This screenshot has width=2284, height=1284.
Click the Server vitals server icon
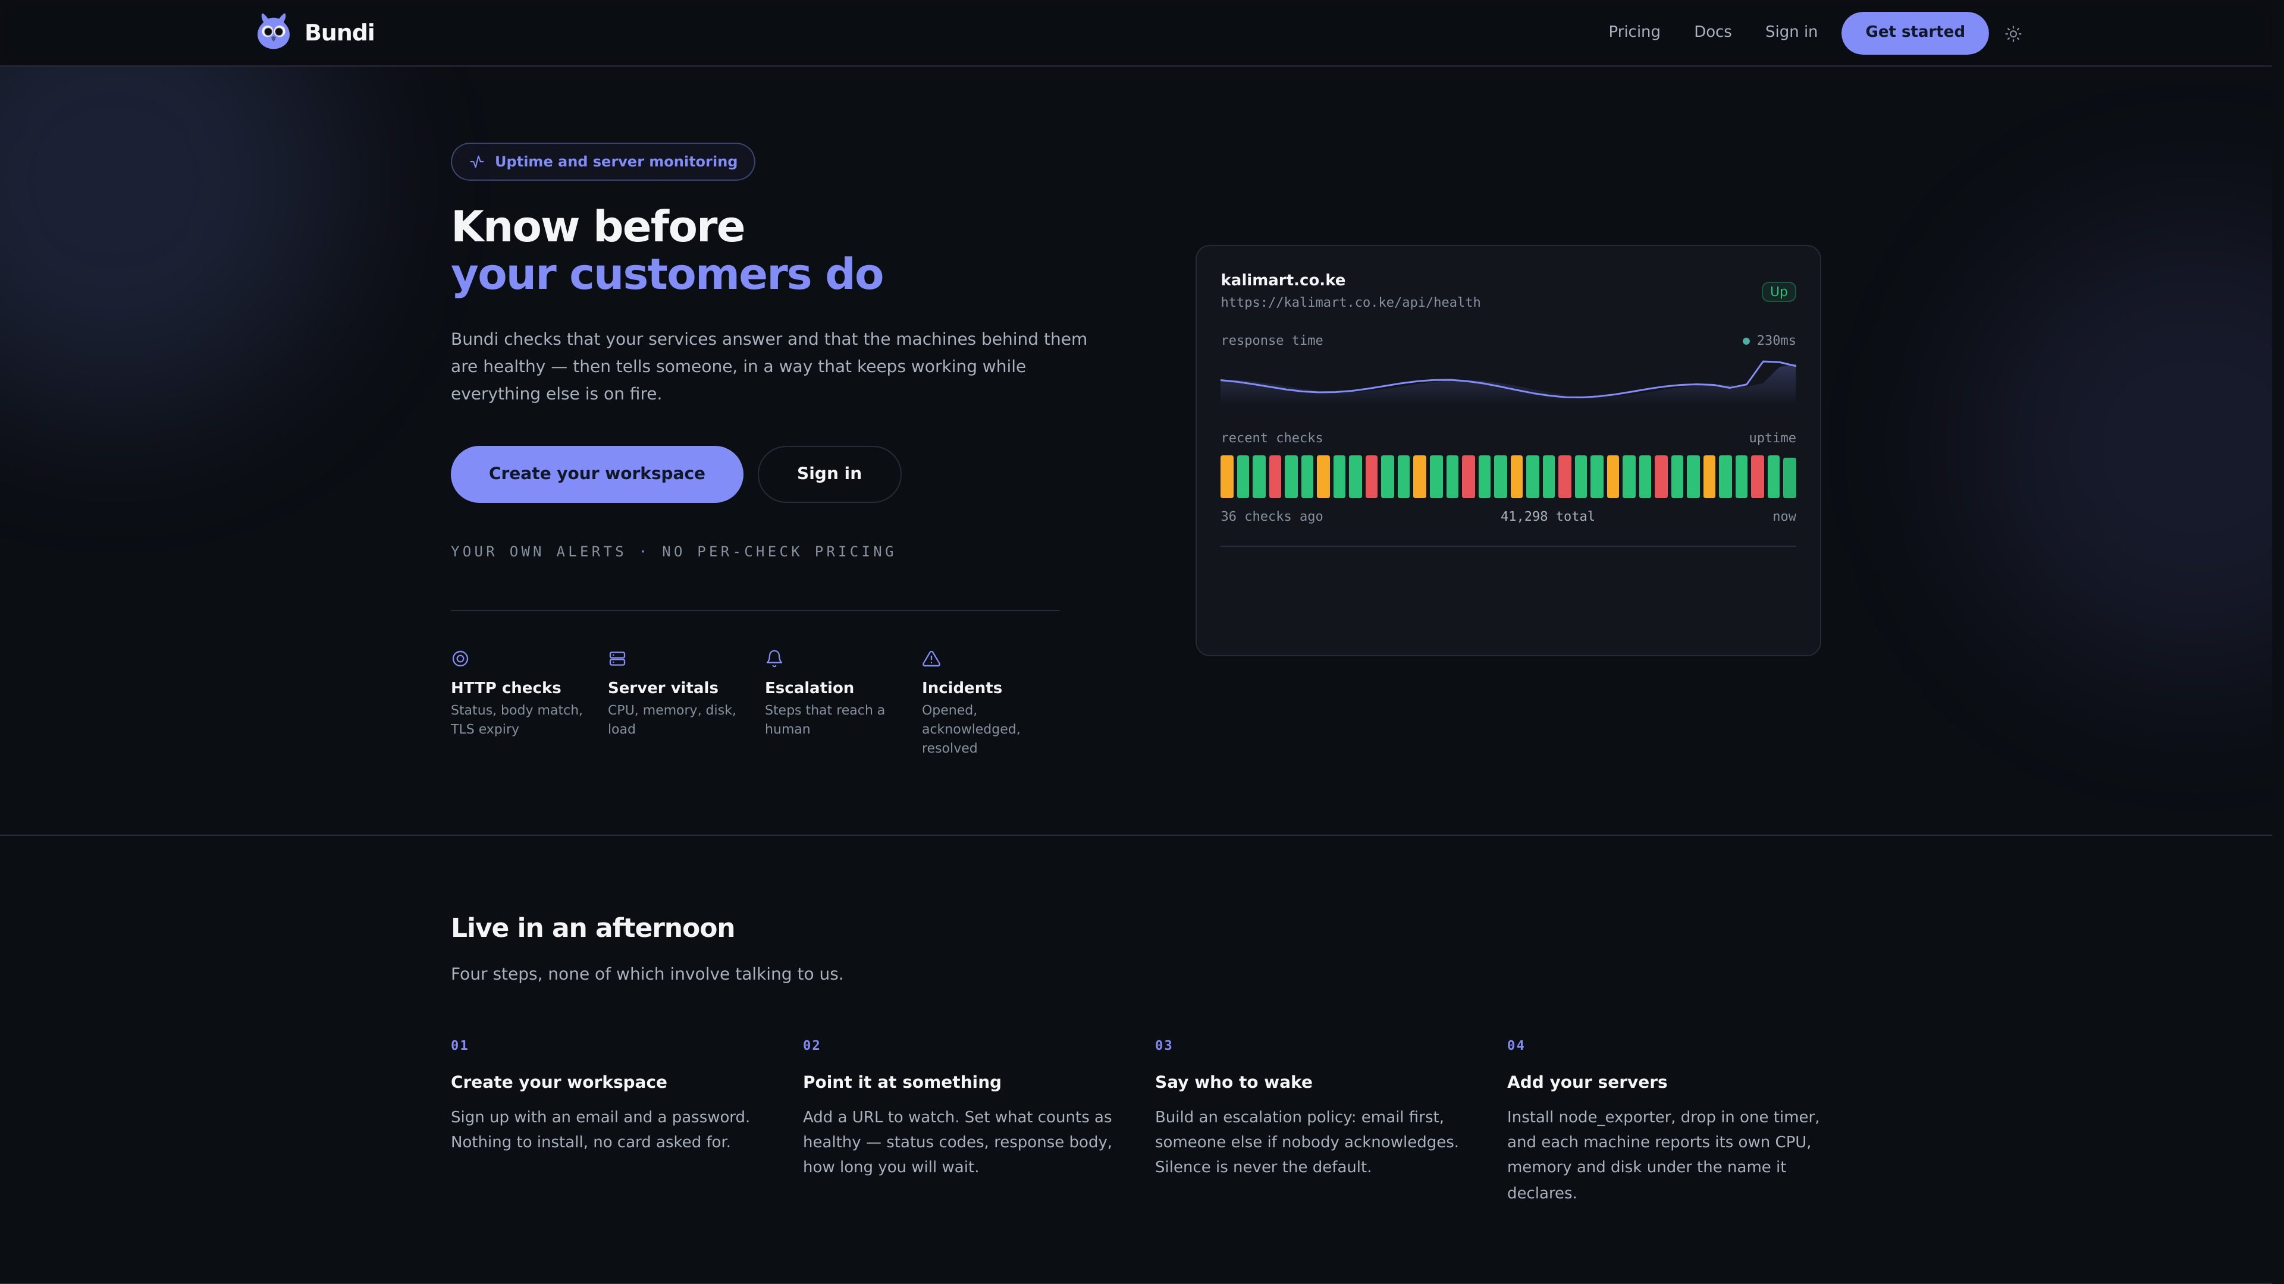click(617, 659)
